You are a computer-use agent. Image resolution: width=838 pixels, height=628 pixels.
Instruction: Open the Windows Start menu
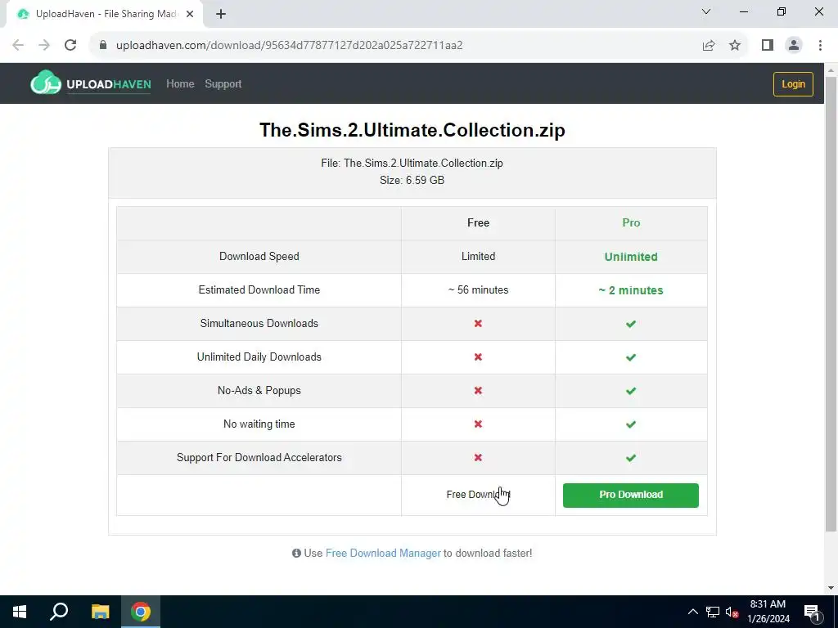[x=20, y=612]
